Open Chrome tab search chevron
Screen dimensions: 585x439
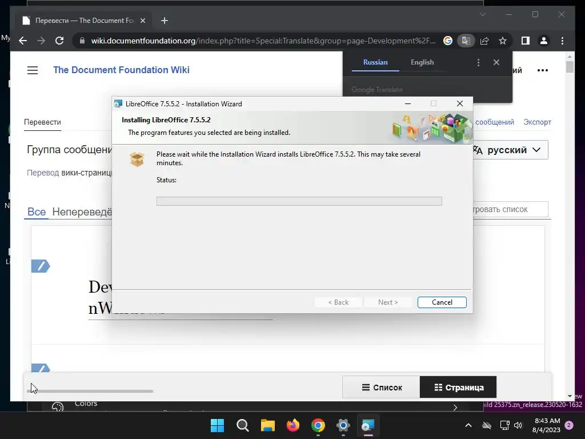(482, 14)
